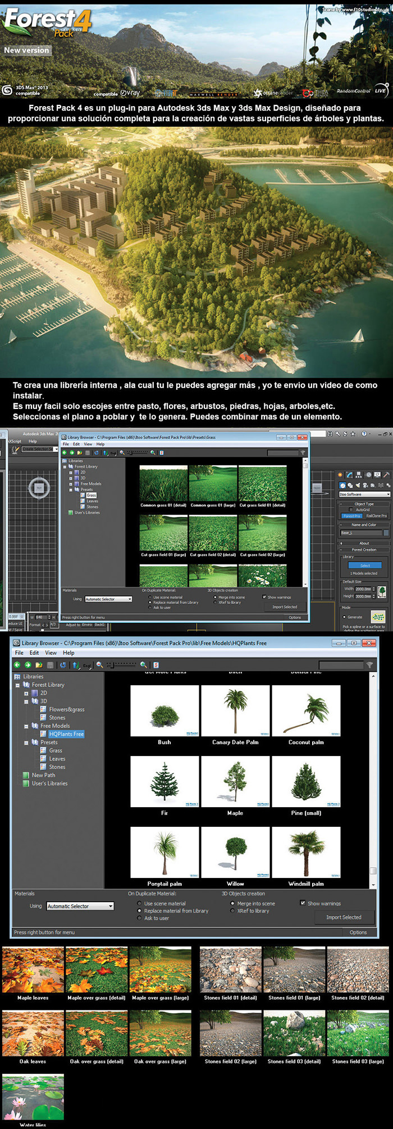Viewport: 393px width, 1129px height.
Task: Select Use scene material in HQPlants Free browser
Action: [x=139, y=904]
